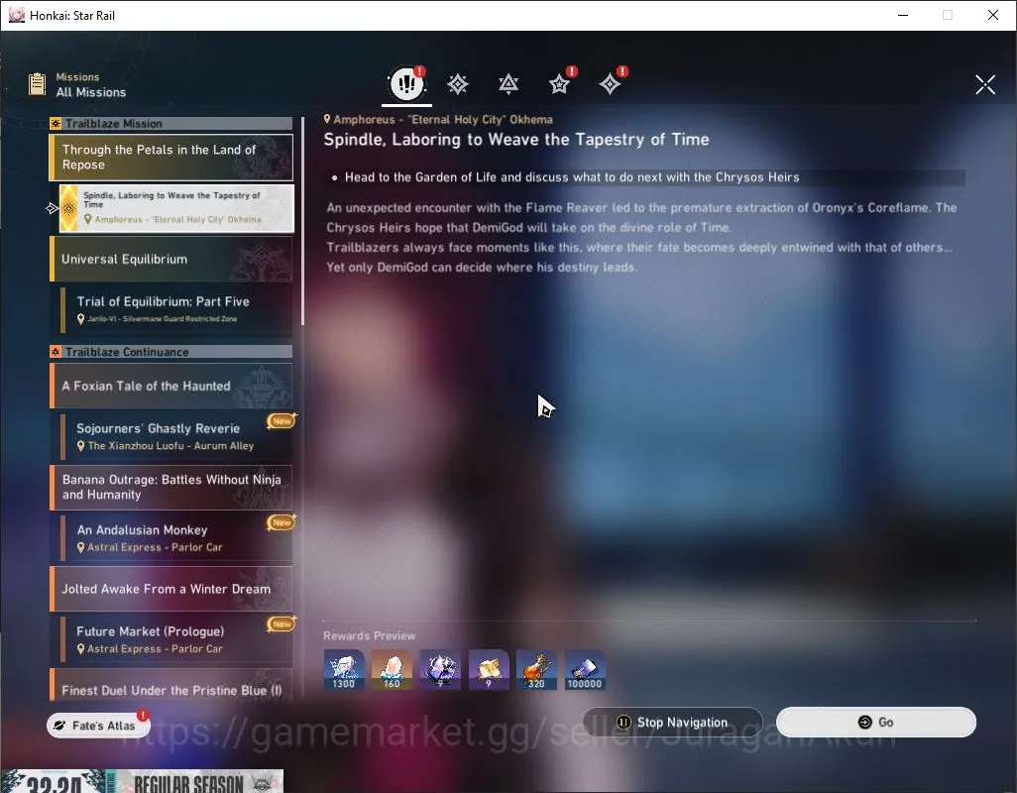Click the Missions clipboard icon

(x=37, y=84)
